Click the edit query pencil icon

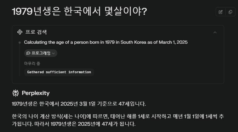click(221, 12)
